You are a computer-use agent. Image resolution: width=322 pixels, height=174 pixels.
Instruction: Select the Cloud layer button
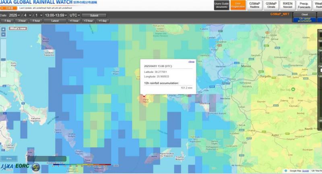tap(305, 14)
